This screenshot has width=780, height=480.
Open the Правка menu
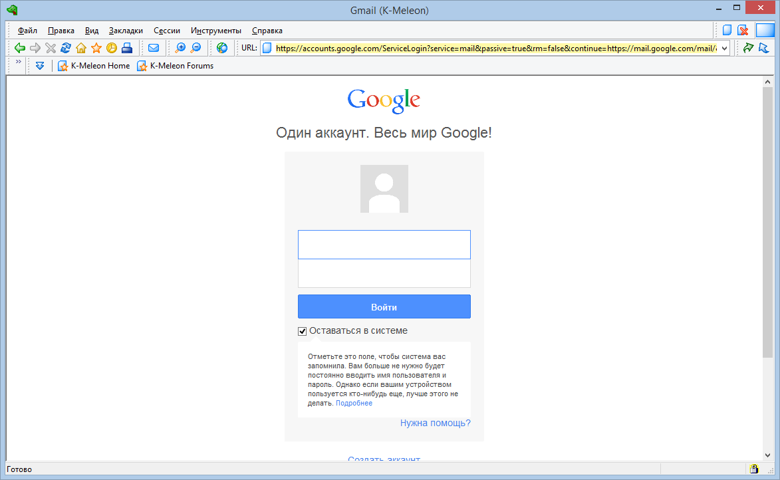(x=61, y=31)
